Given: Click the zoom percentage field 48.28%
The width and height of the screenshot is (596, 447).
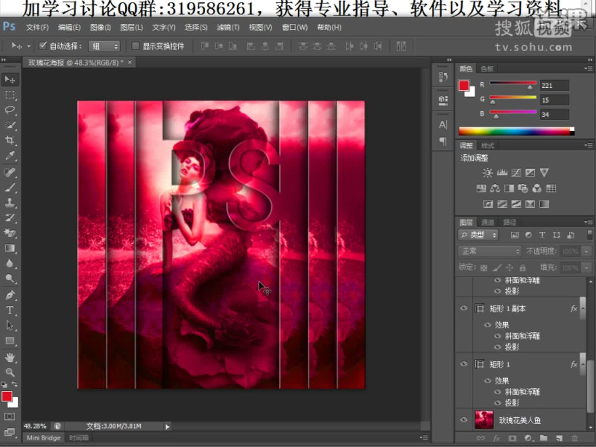Looking at the screenshot, I should [35, 426].
